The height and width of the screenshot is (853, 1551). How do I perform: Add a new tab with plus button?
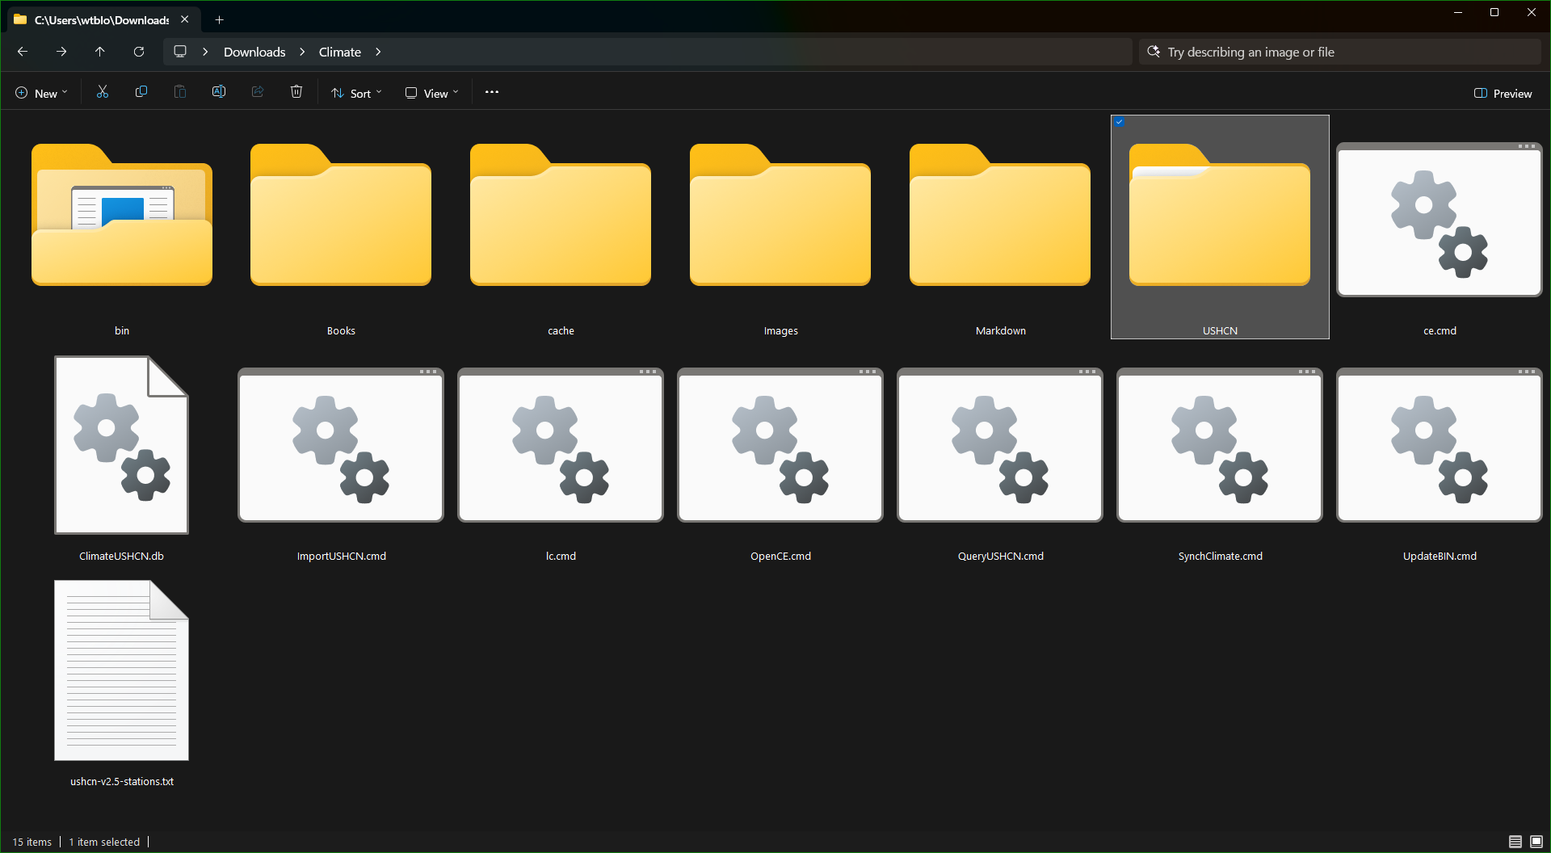coord(219,19)
